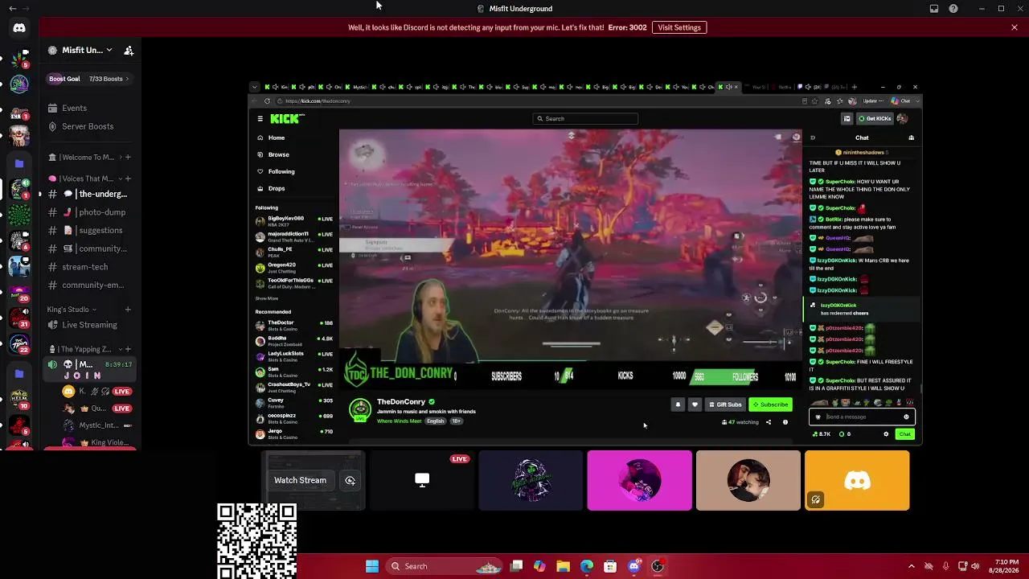Open the photo-dump channel
1029x579 pixels.
point(90,212)
